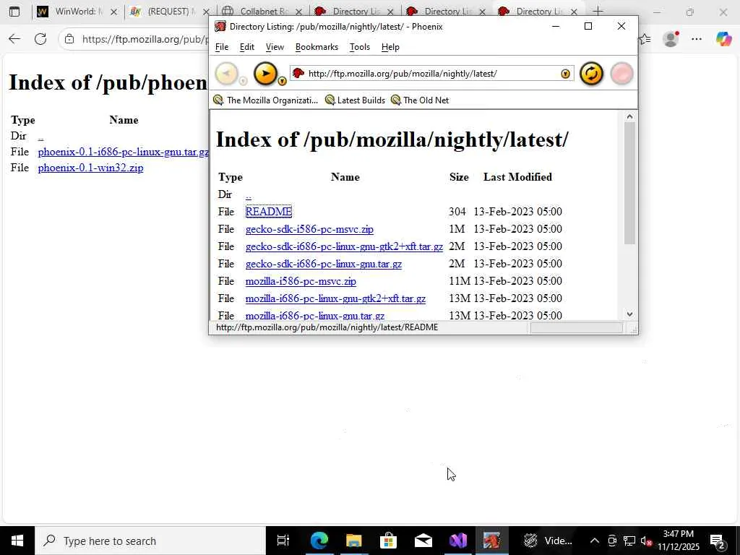Click the Phoenix taskbar icon
Image resolution: width=740 pixels, height=555 pixels.
(491, 541)
